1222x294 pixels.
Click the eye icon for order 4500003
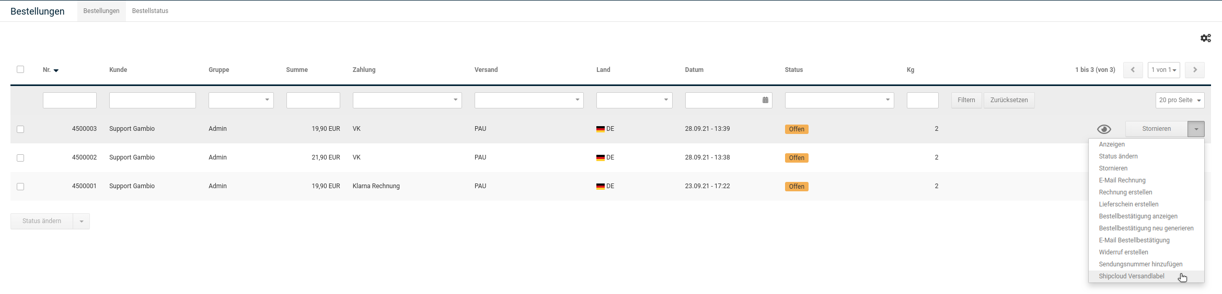[x=1104, y=129]
